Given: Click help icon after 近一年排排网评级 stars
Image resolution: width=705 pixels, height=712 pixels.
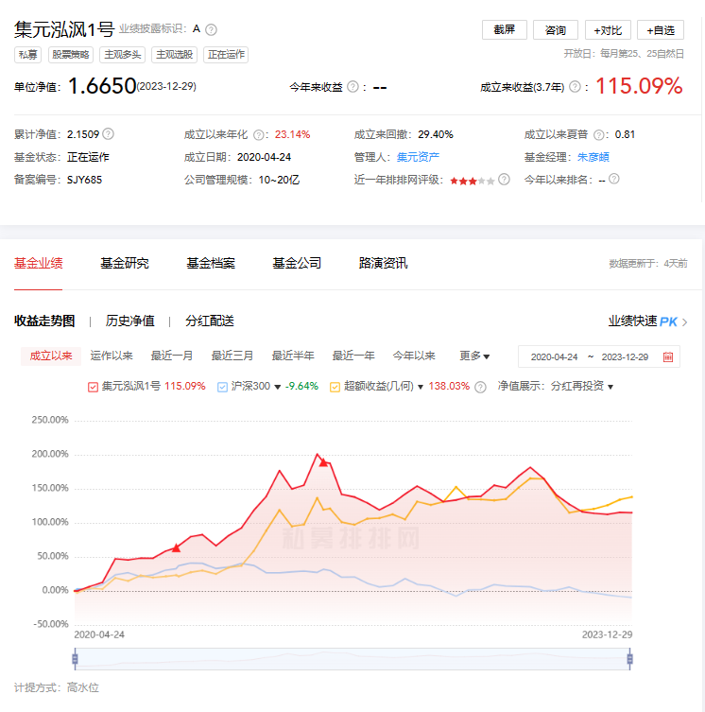Looking at the screenshot, I should click(504, 180).
